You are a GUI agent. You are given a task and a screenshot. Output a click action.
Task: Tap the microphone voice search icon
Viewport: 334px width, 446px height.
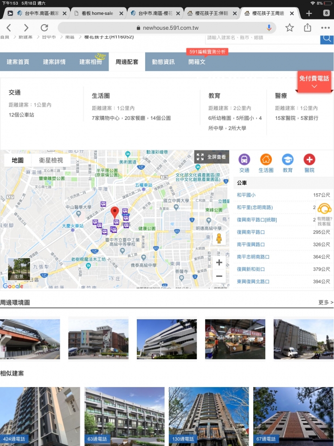(x=269, y=27)
